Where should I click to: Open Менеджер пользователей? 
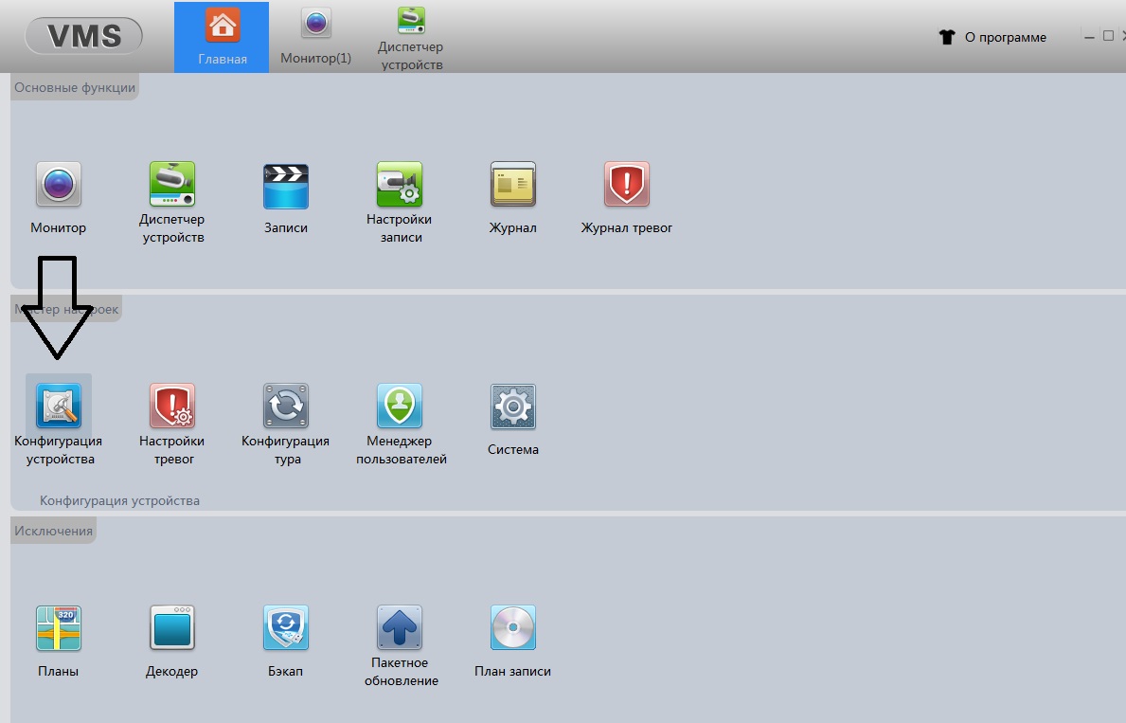[x=399, y=407]
